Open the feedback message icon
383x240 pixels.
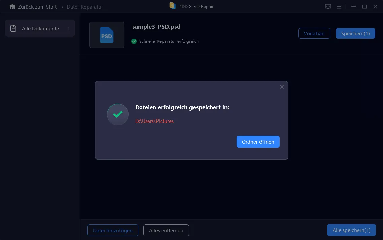[328, 7]
